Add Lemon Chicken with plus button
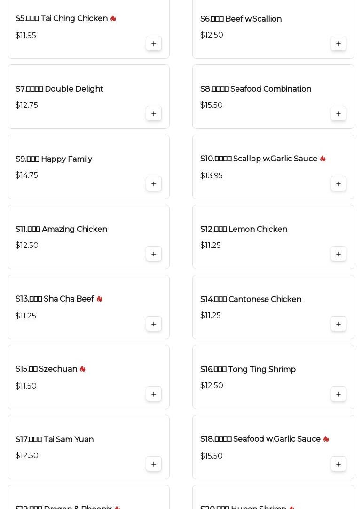362x509 pixels. (338, 254)
